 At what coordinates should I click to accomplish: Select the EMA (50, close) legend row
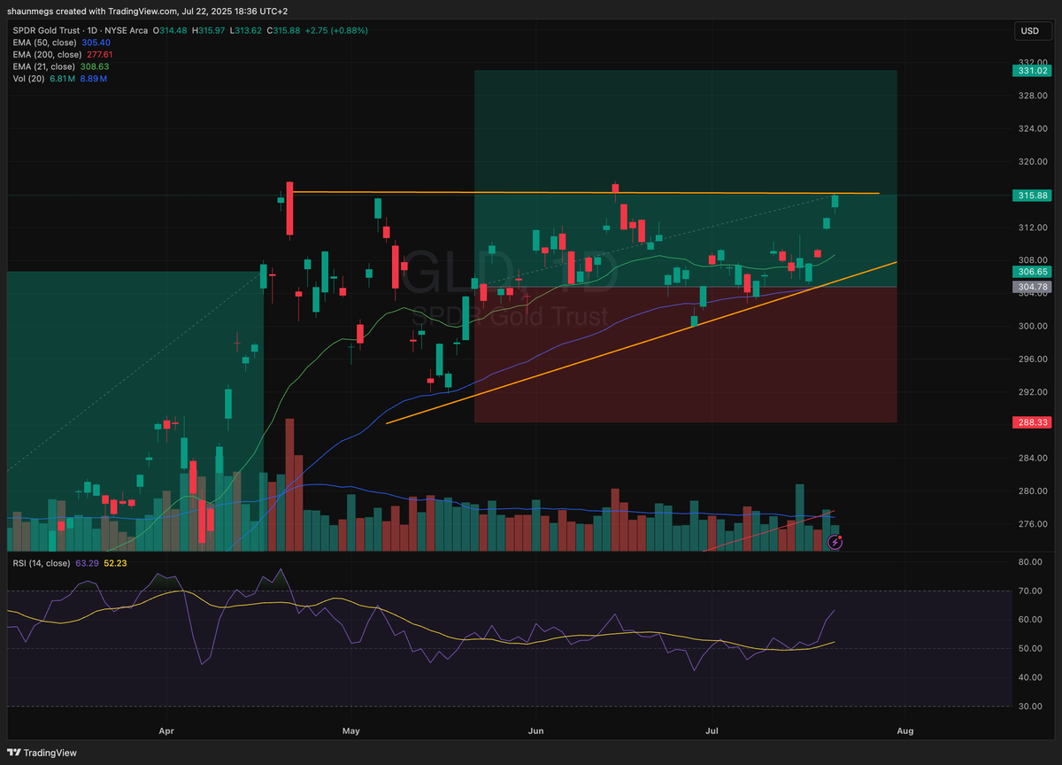pyautogui.click(x=63, y=42)
